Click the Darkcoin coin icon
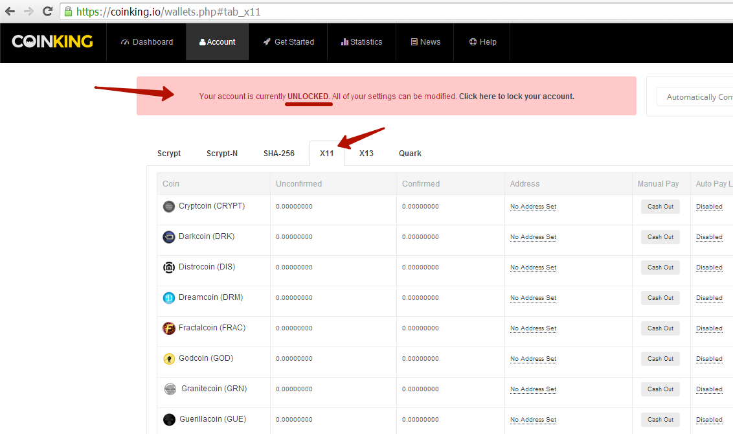 tap(169, 236)
